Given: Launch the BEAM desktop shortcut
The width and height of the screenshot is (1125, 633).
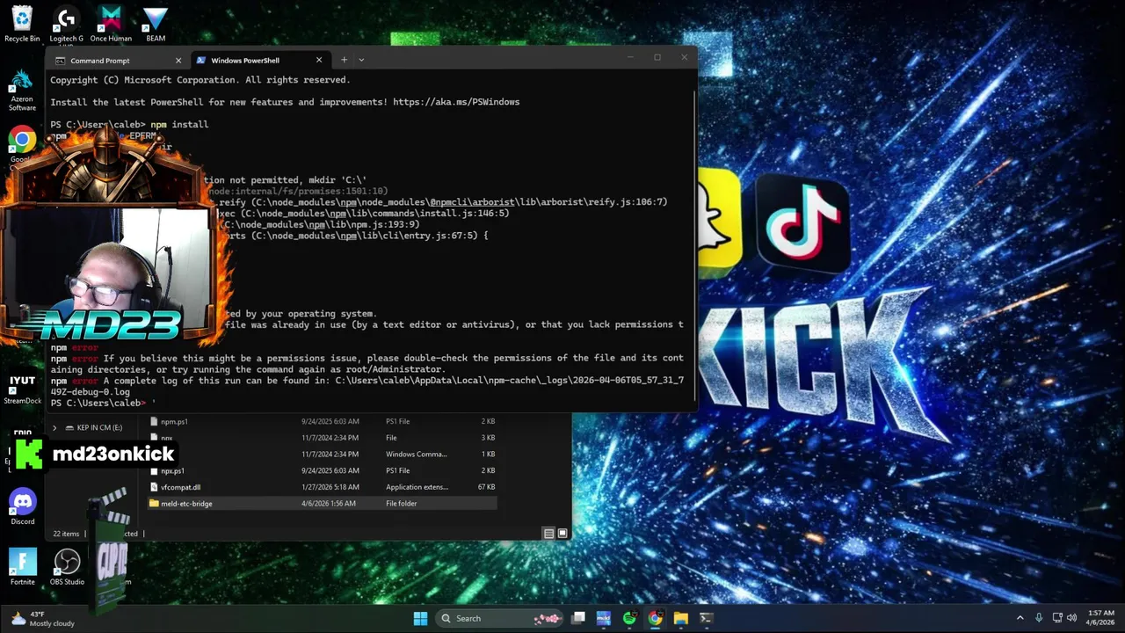Looking at the screenshot, I should [156, 24].
